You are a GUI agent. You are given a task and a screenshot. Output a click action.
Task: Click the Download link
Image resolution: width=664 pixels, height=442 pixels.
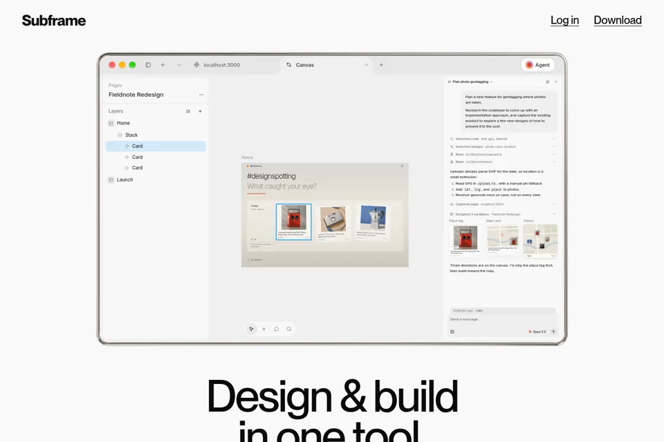[x=618, y=20]
